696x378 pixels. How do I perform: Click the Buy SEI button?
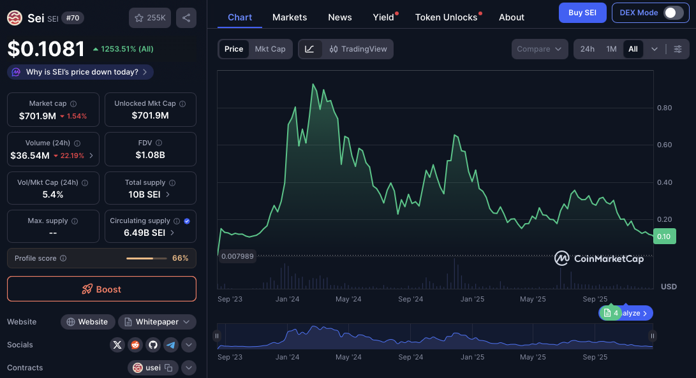tap(582, 13)
